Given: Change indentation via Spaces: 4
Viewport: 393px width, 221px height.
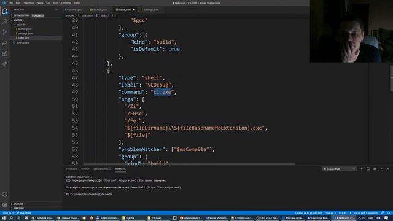Looking at the screenshot, I should (x=330, y=213).
